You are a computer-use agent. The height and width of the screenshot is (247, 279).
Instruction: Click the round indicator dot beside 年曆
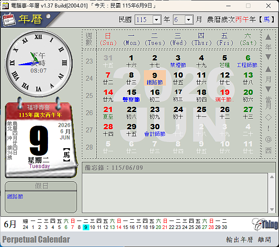pos(48,16)
